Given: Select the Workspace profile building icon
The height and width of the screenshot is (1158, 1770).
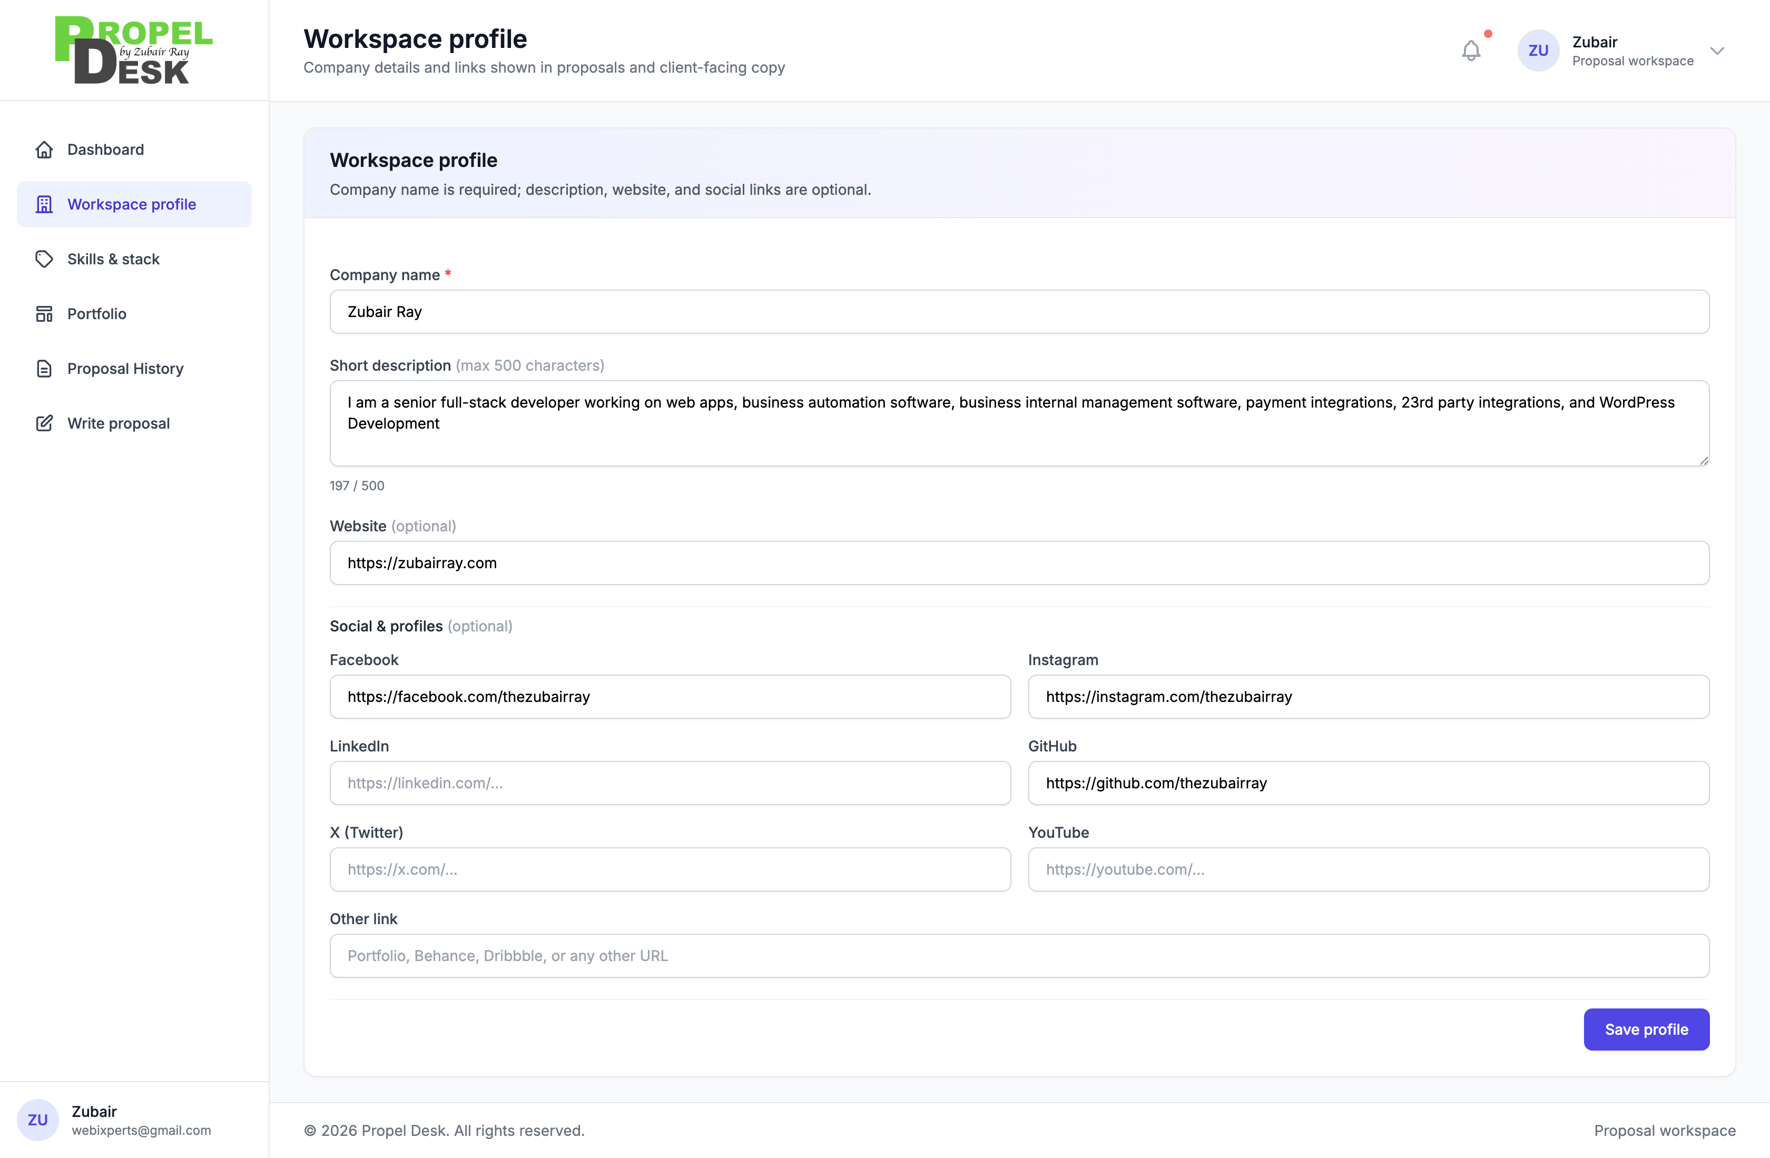Looking at the screenshot, I should 44,204.
